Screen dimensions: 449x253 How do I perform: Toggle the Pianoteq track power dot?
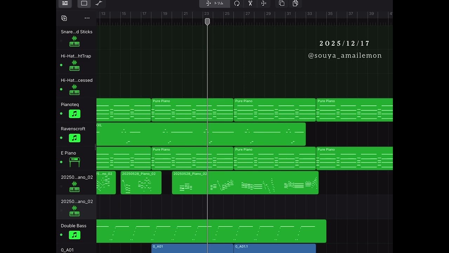(x=61, y=113)
